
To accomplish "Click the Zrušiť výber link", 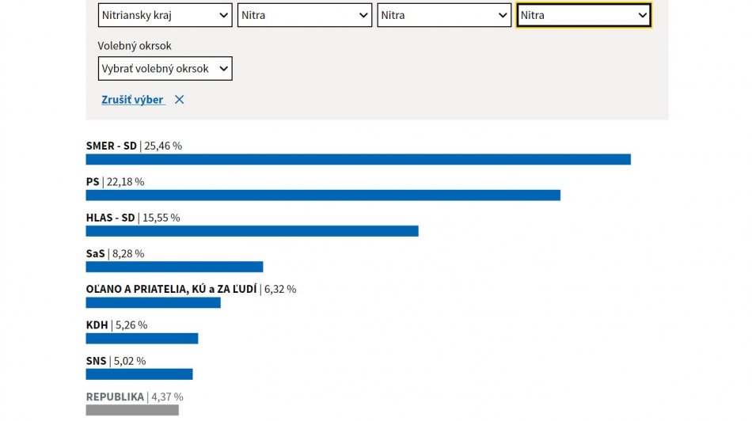I will coord(132,100).
